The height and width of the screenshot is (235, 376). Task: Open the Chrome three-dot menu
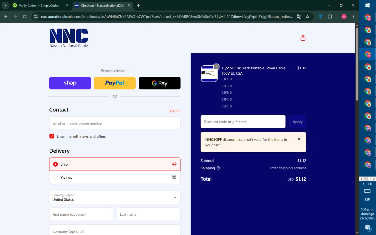point(353,17)
